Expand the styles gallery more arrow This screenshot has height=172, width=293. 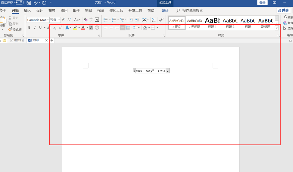pyautogui.click(x=277, y=28)
